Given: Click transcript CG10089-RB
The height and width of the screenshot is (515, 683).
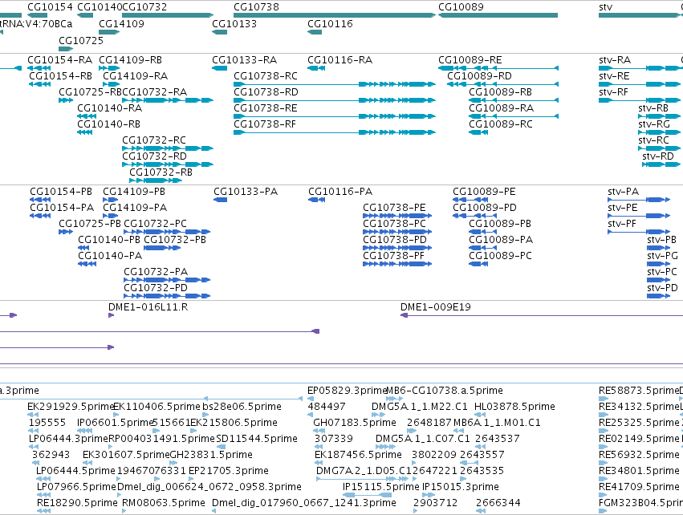Looking at the screenshot, I should point(501,92).
